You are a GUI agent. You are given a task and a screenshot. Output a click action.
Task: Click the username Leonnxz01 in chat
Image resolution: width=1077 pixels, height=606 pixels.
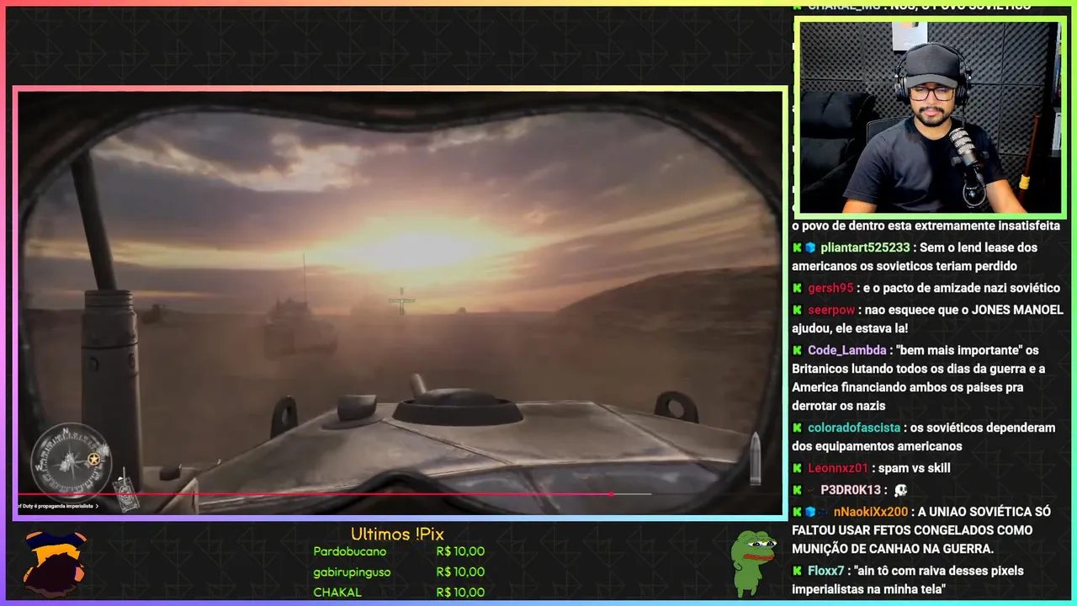(840, 468)
